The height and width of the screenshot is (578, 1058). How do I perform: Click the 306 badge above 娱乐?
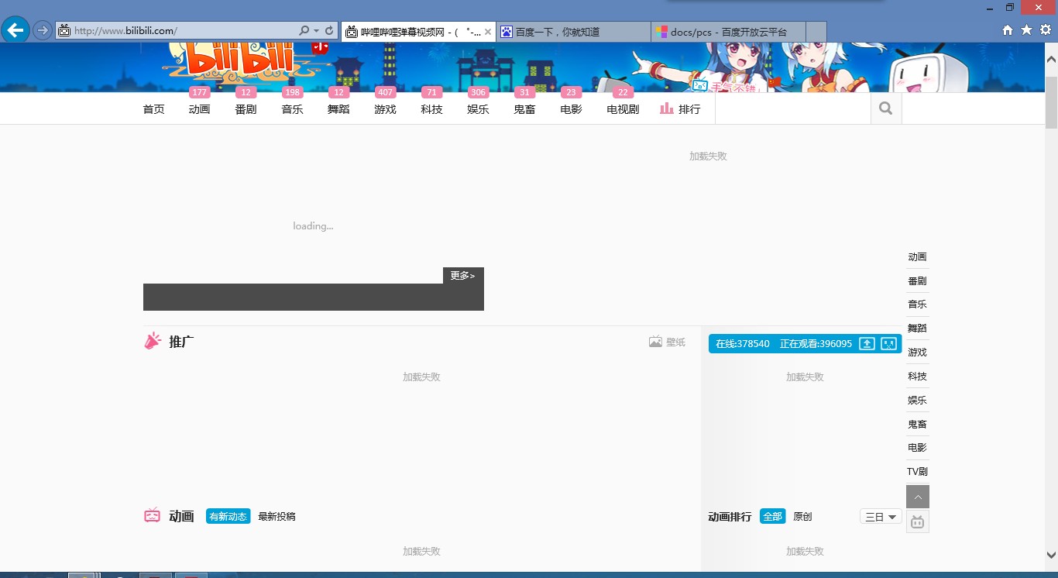478,92
